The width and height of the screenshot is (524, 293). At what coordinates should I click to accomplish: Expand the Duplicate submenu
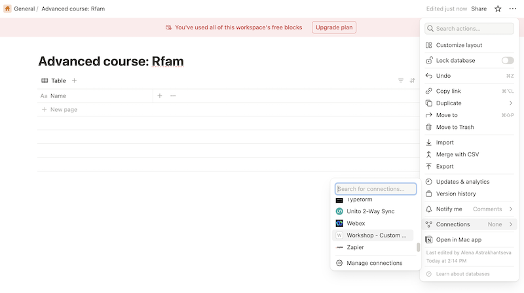pos(469,103)
